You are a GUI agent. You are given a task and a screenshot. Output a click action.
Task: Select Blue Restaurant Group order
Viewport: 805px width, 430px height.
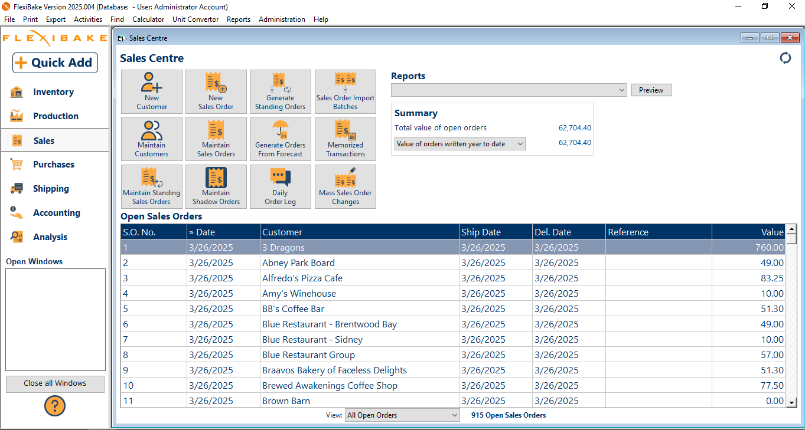pyautogui.click(x=454, y=354)
